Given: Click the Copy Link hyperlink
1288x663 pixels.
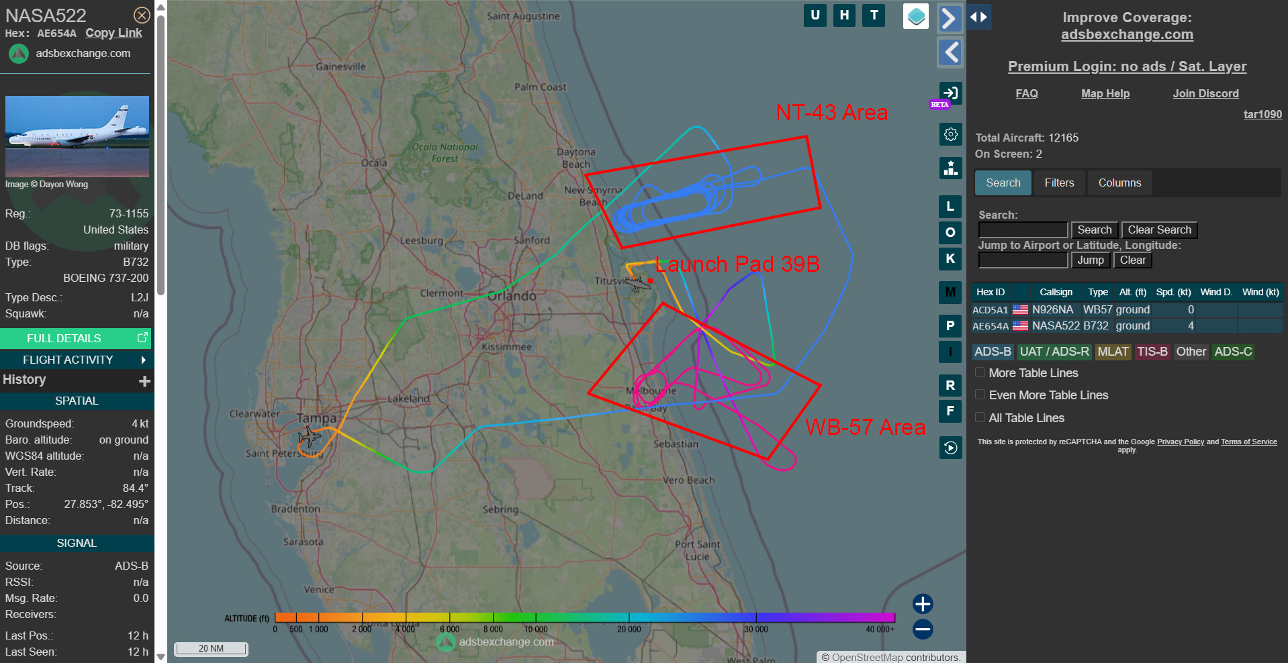Looking at the screenshot, I should coord(113,33).
